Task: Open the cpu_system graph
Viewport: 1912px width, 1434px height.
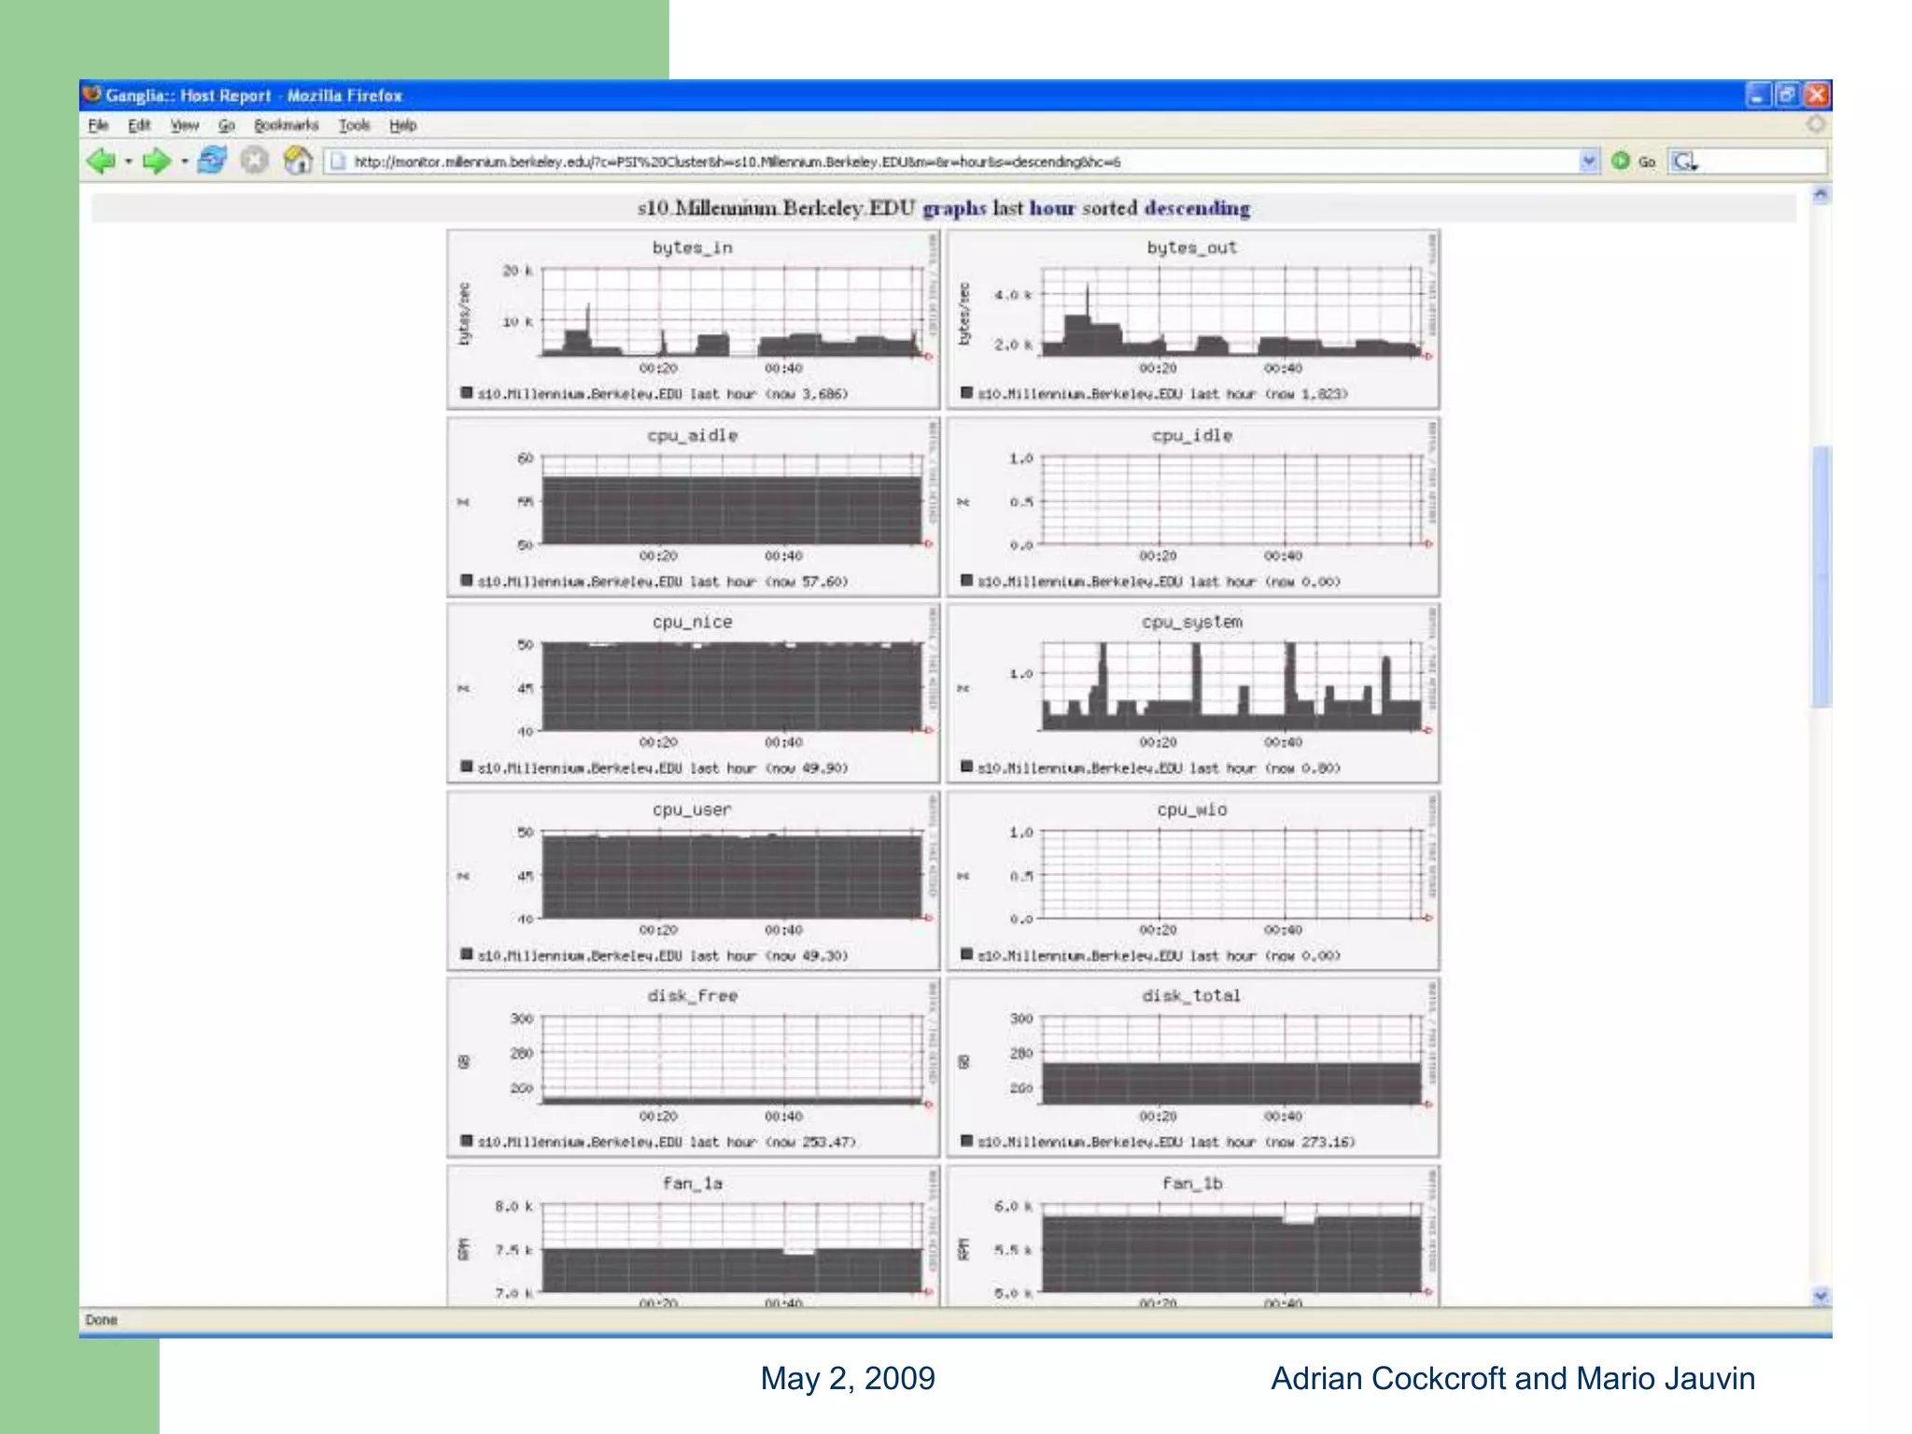Action: [1193, 694]
